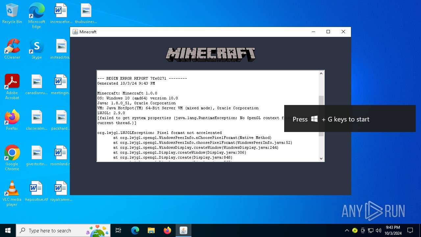The image size is (421, 237).
Task: Click 'Pixel format not accelerated' exception line
Action: tap(160, 133)
